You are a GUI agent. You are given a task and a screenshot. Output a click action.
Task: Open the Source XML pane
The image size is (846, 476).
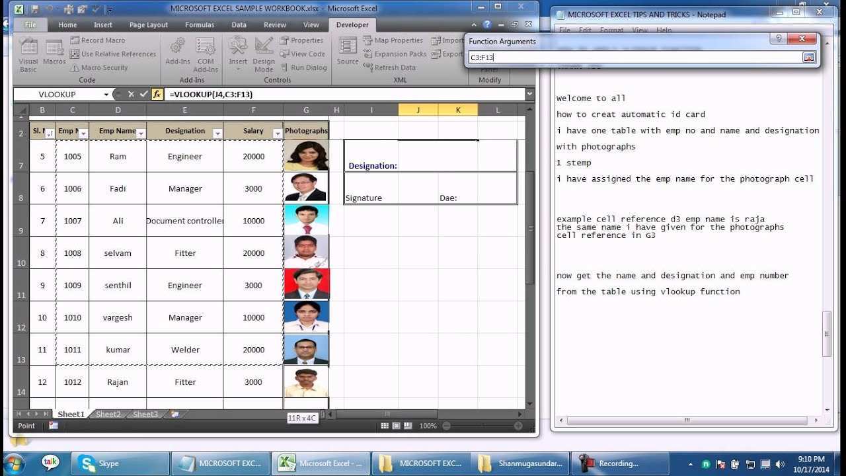point(348,51)
